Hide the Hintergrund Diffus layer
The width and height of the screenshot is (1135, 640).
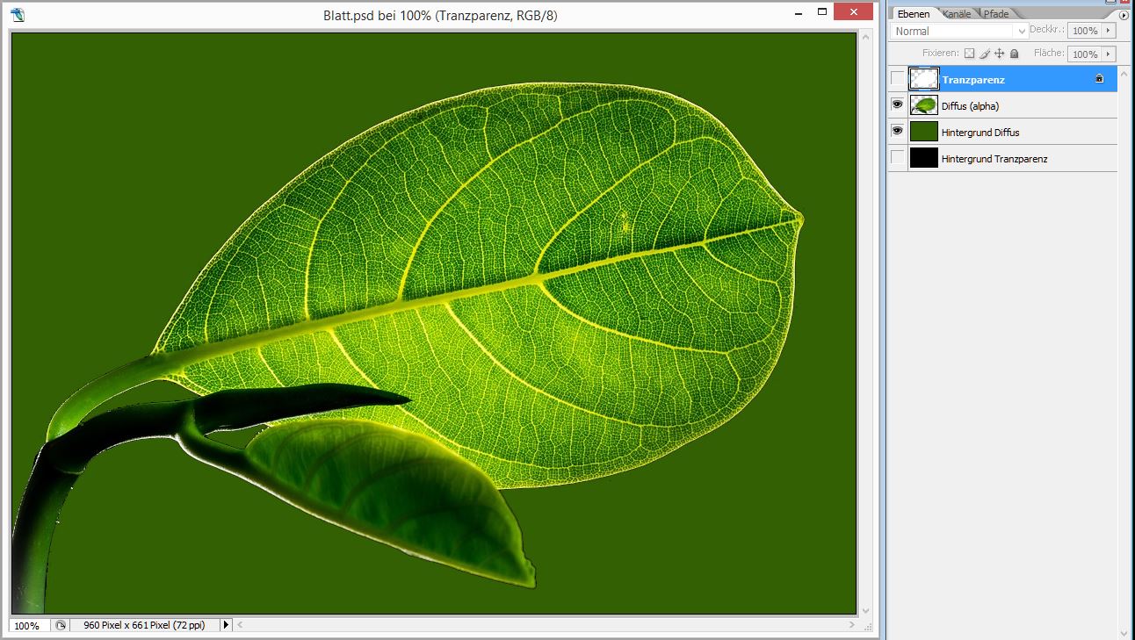[897, 132]
